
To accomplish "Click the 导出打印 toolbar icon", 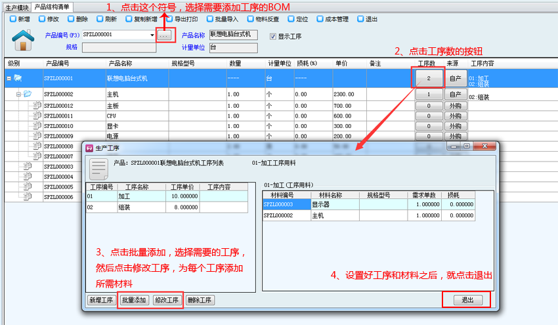I will [169, 19].
